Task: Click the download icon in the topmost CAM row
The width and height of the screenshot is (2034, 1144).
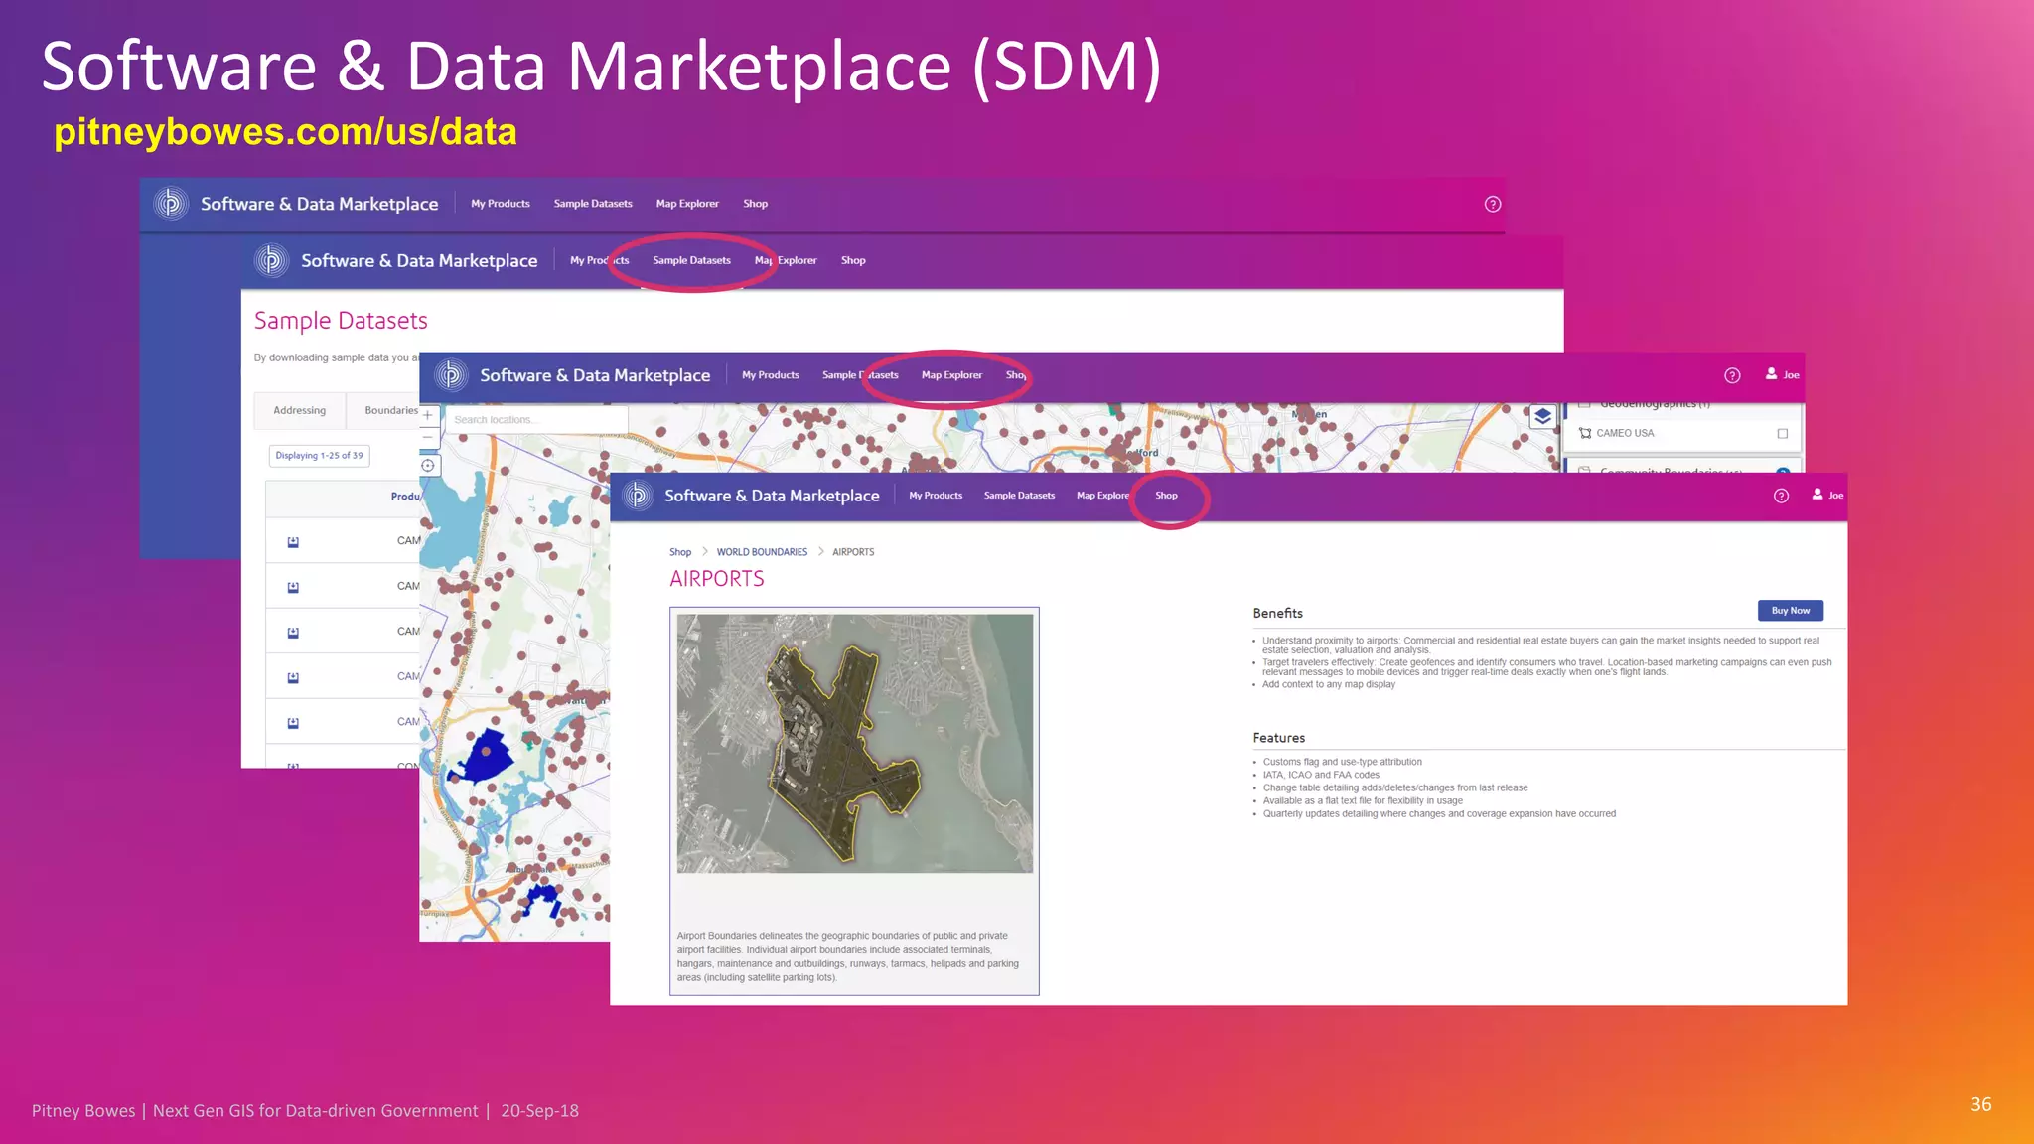Action: (293, 541)
